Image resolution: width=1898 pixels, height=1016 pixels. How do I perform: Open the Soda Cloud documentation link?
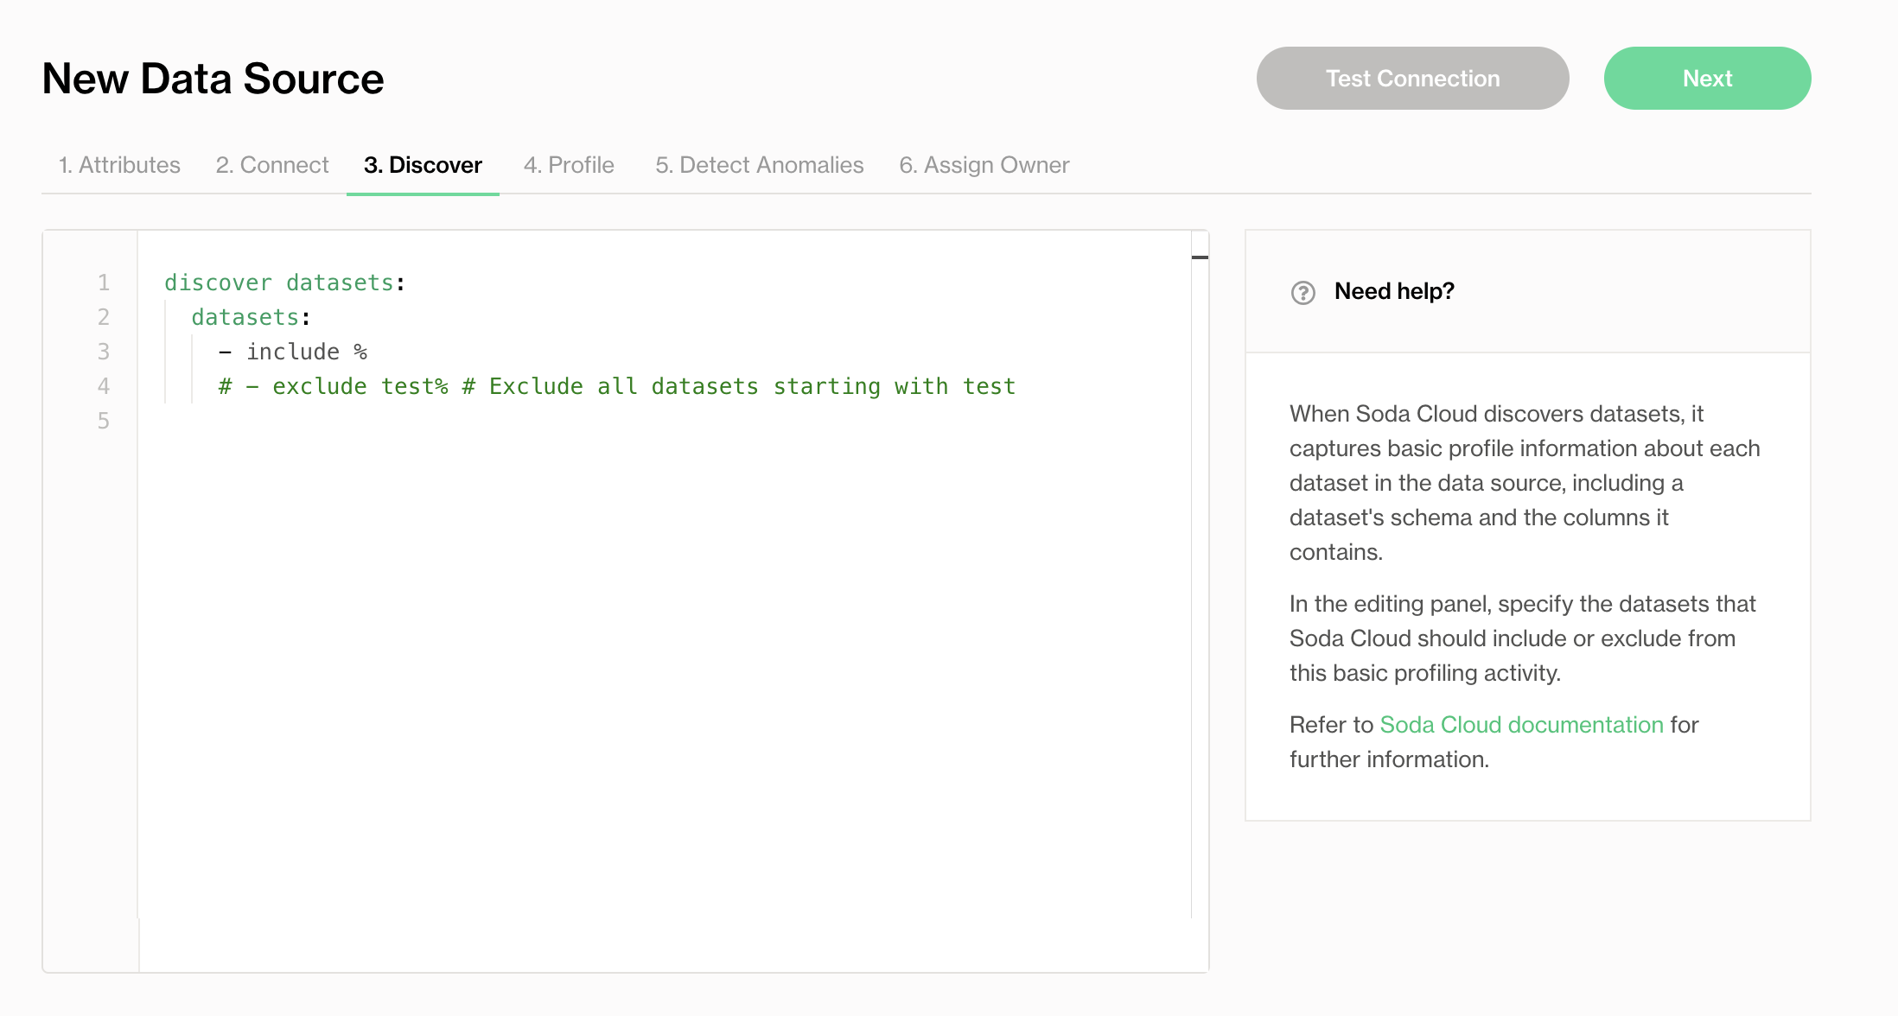1521,725
